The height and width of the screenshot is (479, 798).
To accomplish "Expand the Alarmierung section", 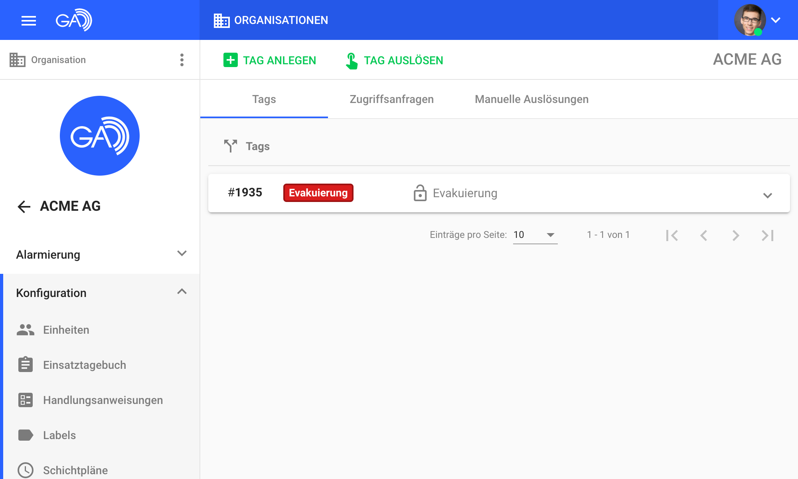I will pyautogui.click(x=182, y=254).
